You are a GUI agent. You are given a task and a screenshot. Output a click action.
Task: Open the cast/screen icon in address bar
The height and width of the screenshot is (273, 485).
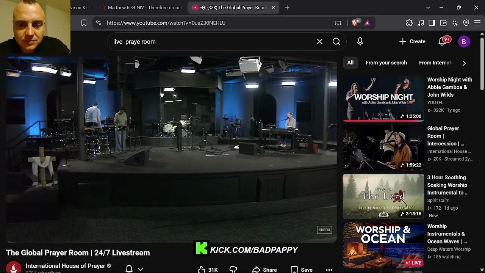click(x=338, y=23)
